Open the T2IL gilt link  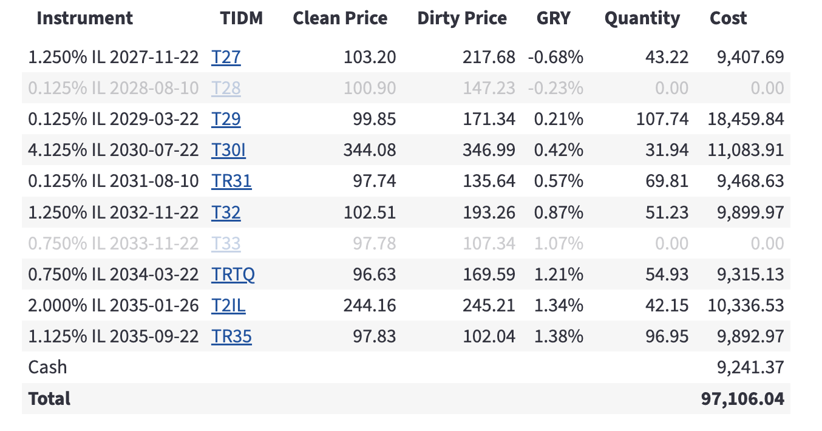[x=228, y=306]
